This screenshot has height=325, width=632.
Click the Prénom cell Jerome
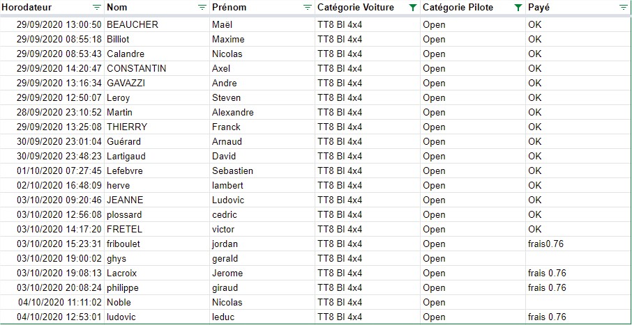[262, 273]
